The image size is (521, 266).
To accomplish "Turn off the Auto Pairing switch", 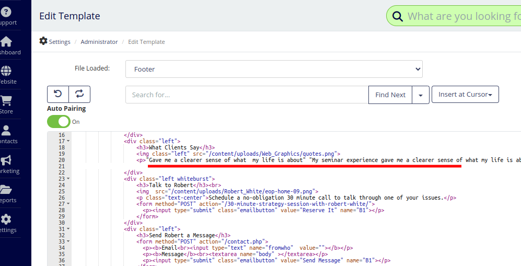I will click(x=59, y=122).
